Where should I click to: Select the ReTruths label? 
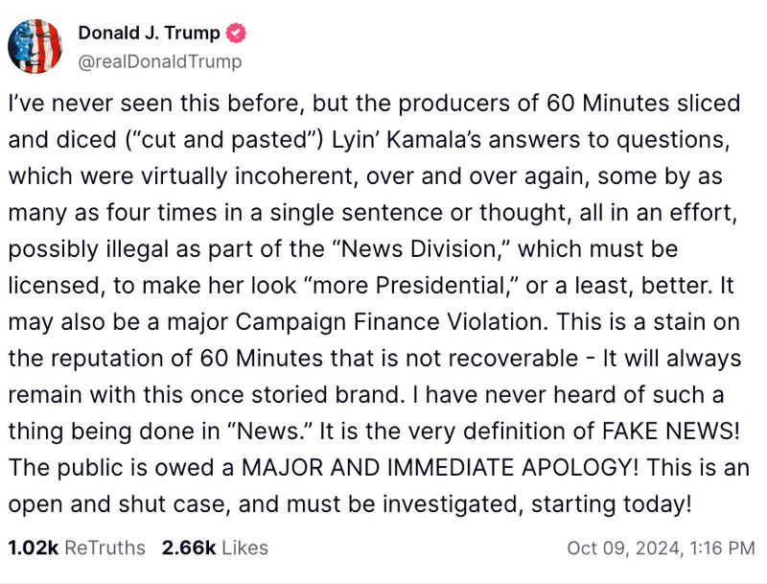click(105, 548)
